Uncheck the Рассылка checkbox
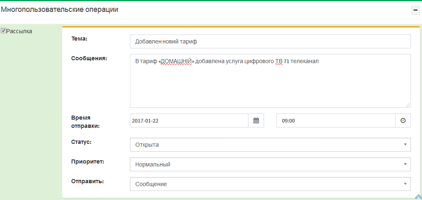The height and width of the screenshot is (200, 422). [4, 31]
